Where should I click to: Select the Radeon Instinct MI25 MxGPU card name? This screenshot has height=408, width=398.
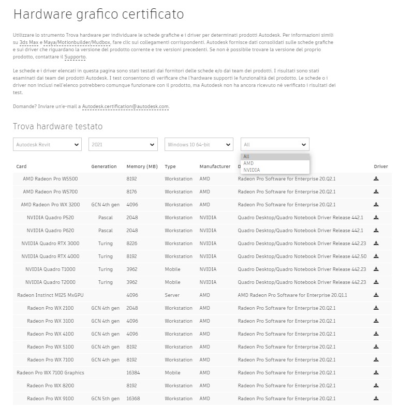[50, 295]
